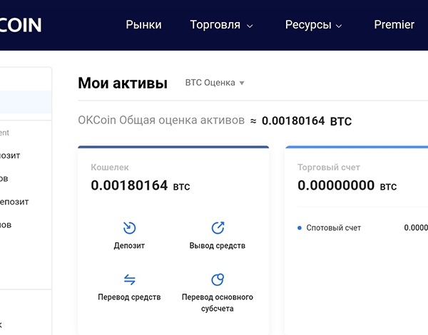Click the Кошелек card title
This screenshot has height=335, width=428.
110,167
